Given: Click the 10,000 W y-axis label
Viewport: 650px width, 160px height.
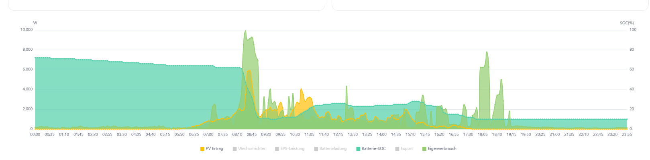Looking at the screenshot, I should coord(26,30).
